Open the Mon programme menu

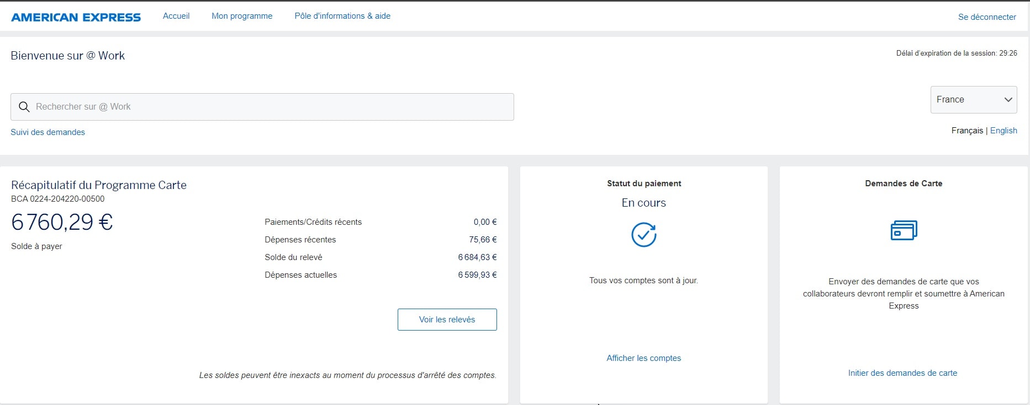pyautogui.click(x=242, y=16)
